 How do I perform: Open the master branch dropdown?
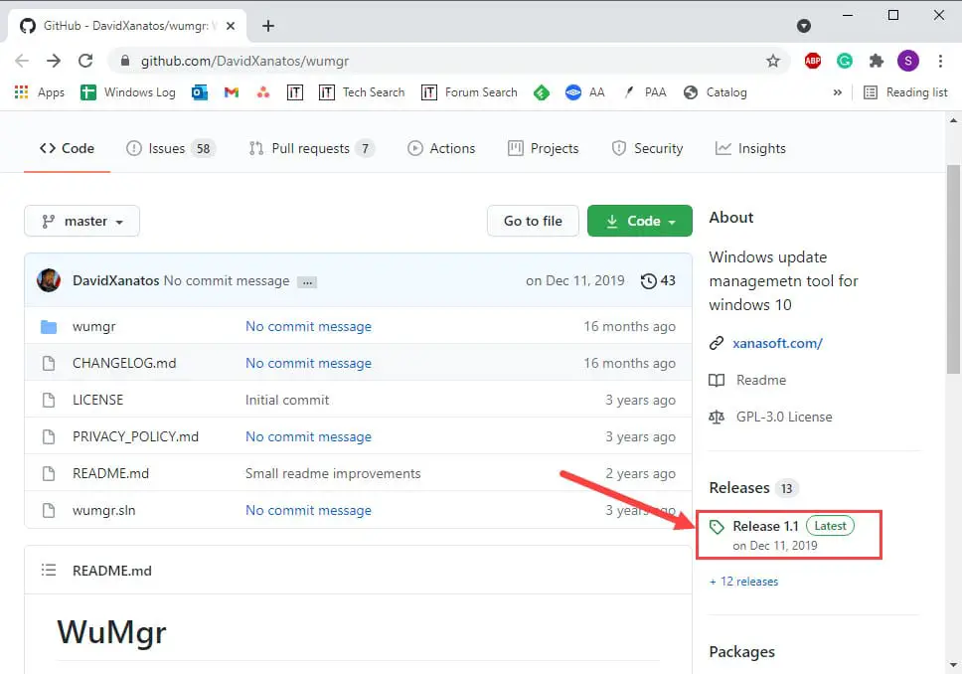pyautogui.click(x=81, y=221)
